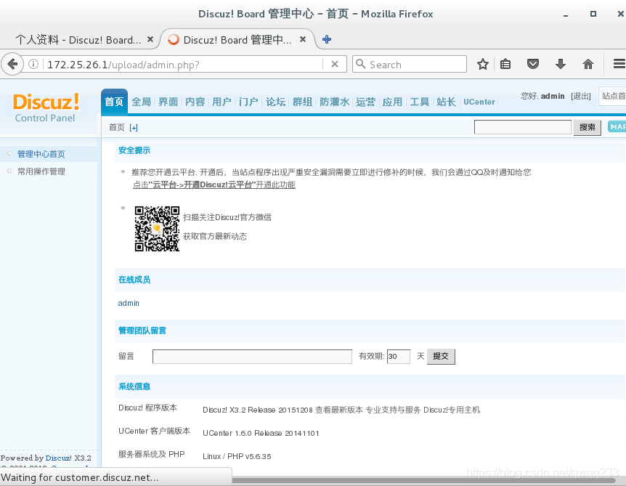
Task: Open the 应用 menu
Action: (x=392, y=102)
